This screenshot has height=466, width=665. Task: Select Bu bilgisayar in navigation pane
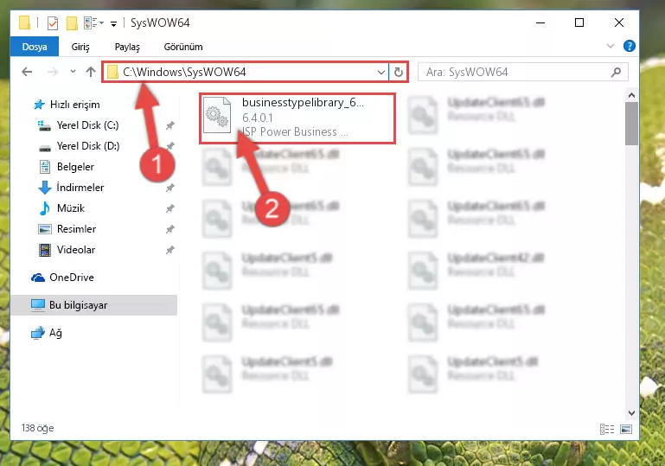[x=93, y=305]
